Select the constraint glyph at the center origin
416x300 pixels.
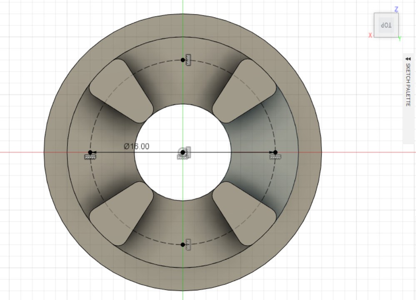188,151
